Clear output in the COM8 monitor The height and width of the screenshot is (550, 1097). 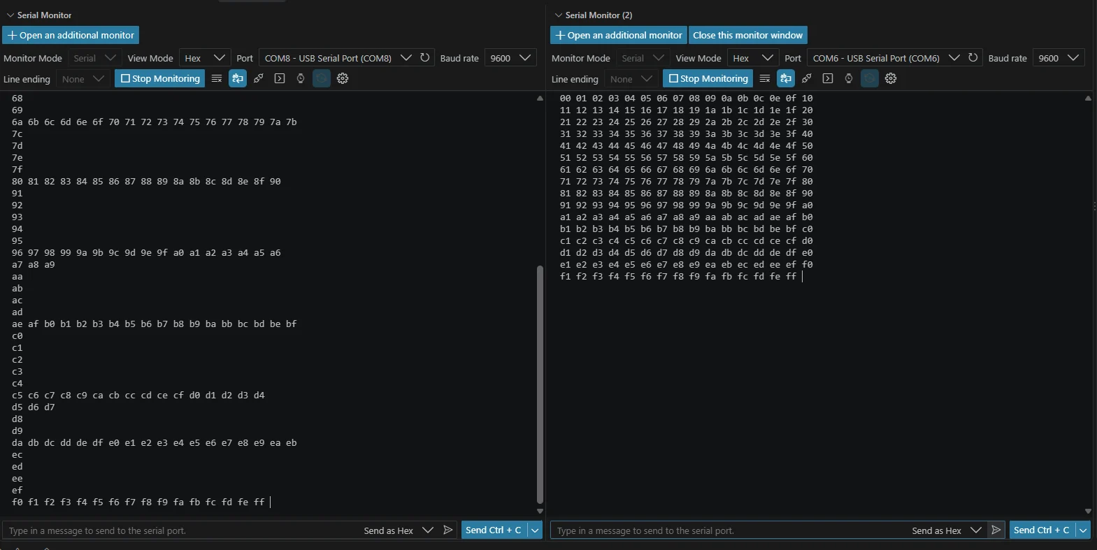pos(217,78)
